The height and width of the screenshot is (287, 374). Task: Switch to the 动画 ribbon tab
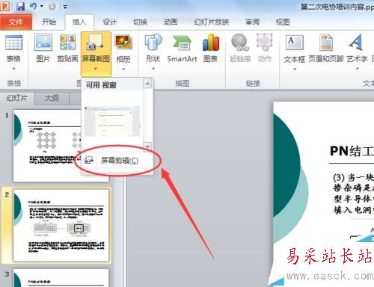point(171,22)
